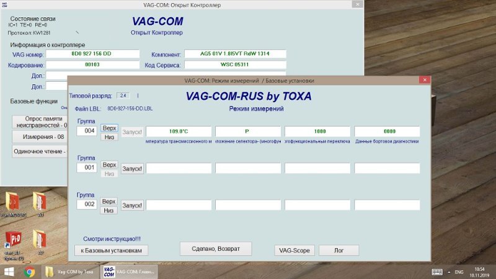Screen dimensions: 496x279
Task: Close the VAG-COM controller window
Action: [358, 4]
